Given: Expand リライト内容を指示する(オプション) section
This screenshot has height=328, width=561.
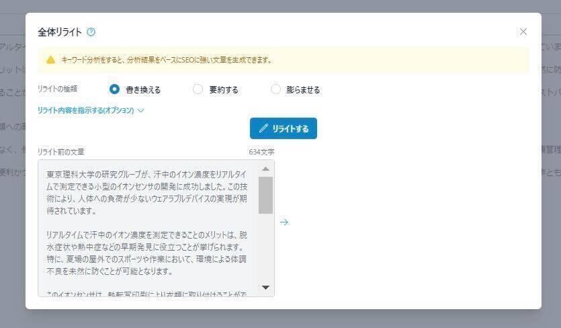Looking at the screenshot, I should pyautogui.click(x=86, y=110).
